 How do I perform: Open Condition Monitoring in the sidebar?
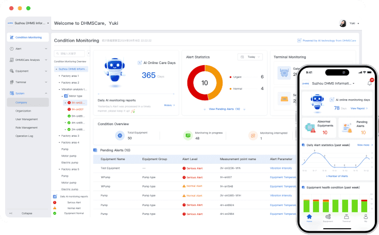pos(28,38)
